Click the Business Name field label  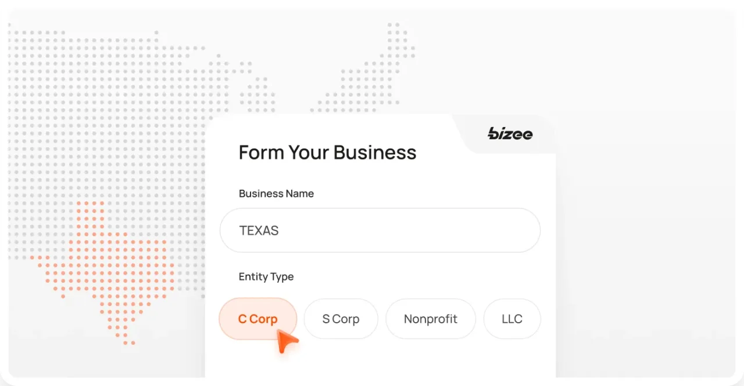point(276,193)
